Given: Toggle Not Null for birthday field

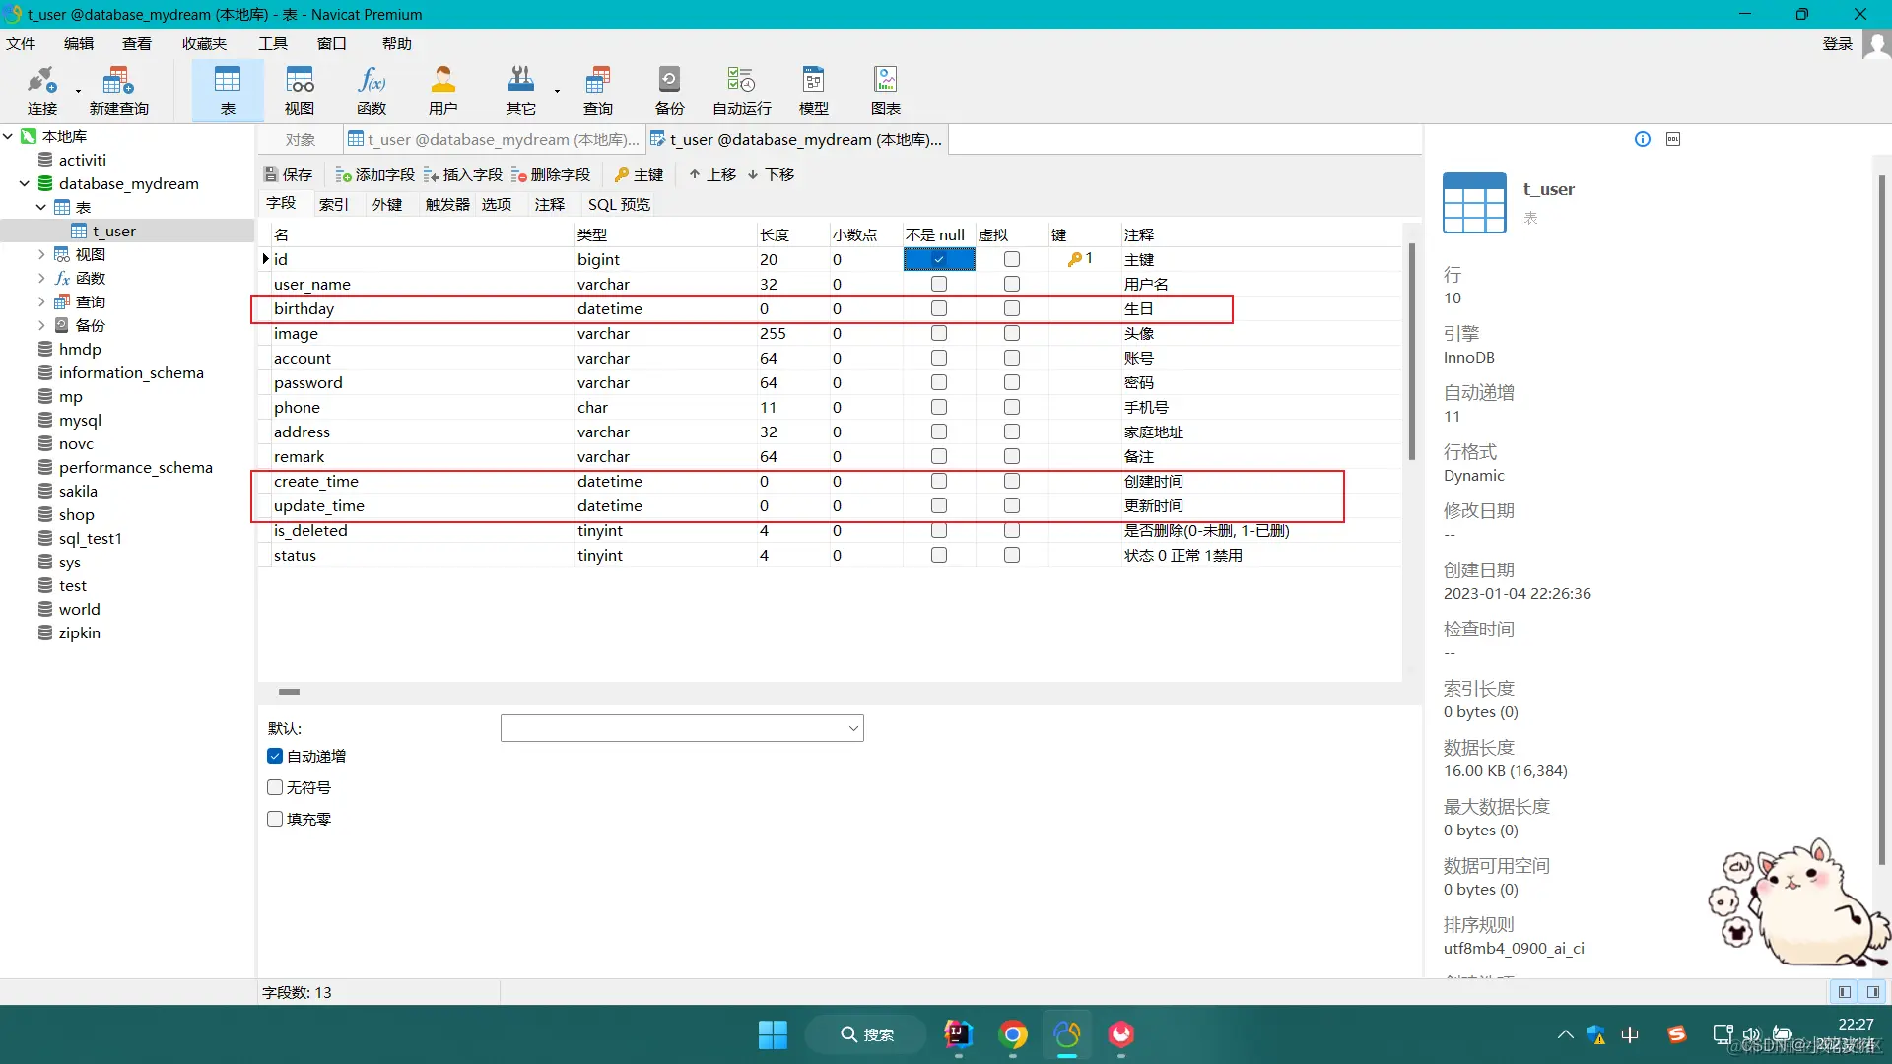Looking at the screenshot, I should click(x=938, y=308).
